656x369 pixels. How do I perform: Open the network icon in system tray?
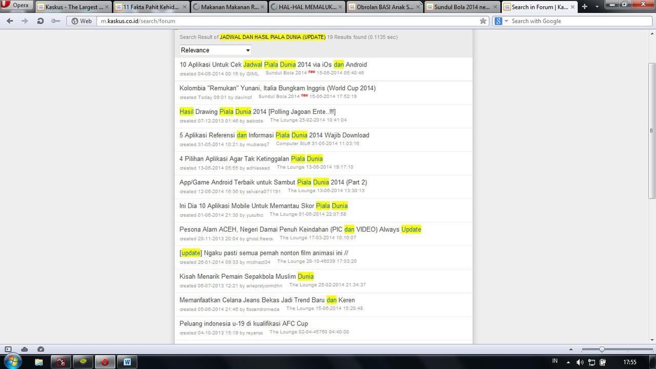(x=591, y=362)
